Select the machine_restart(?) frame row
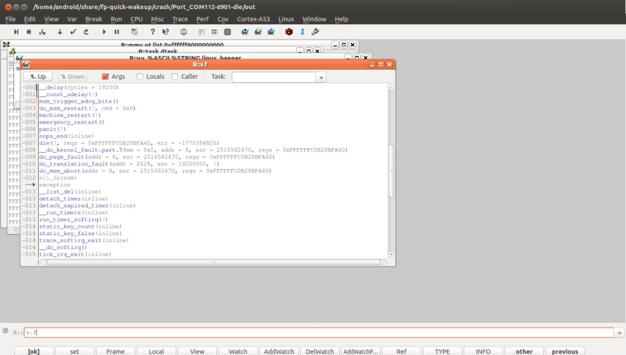This screenshot has height=355, width=626. click(70, 115)
